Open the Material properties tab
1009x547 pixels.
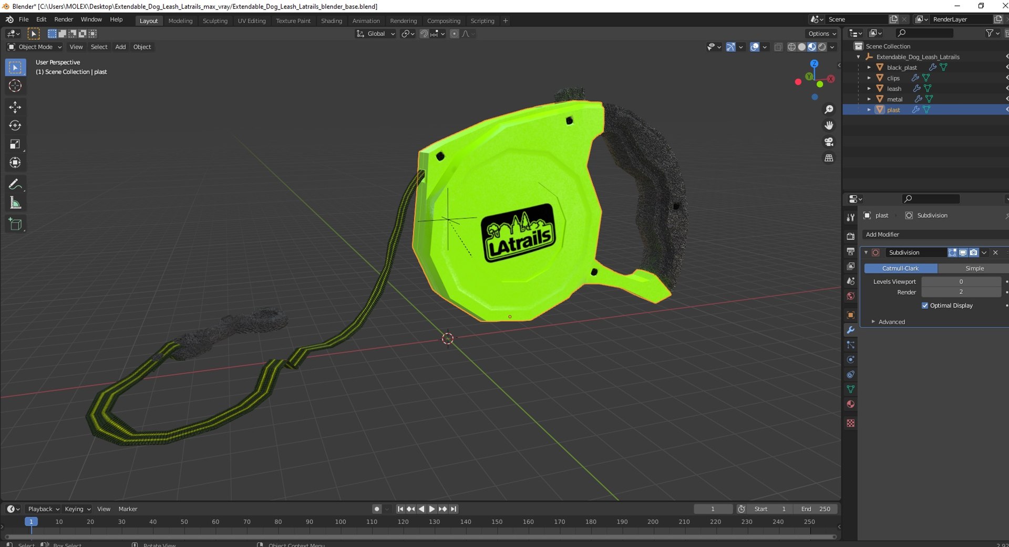(850, 404)
